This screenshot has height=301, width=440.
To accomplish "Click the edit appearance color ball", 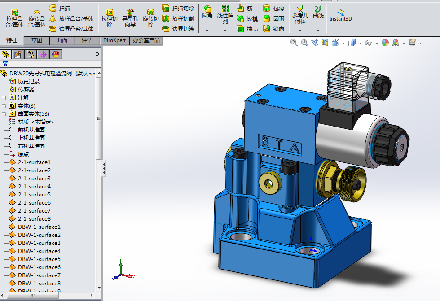I will pyautogui.click(x=385, y=43).
